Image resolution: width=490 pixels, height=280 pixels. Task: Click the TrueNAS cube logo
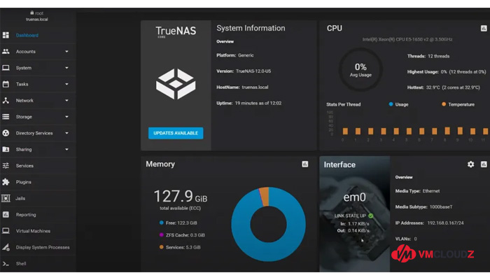[x=176, y=84]
